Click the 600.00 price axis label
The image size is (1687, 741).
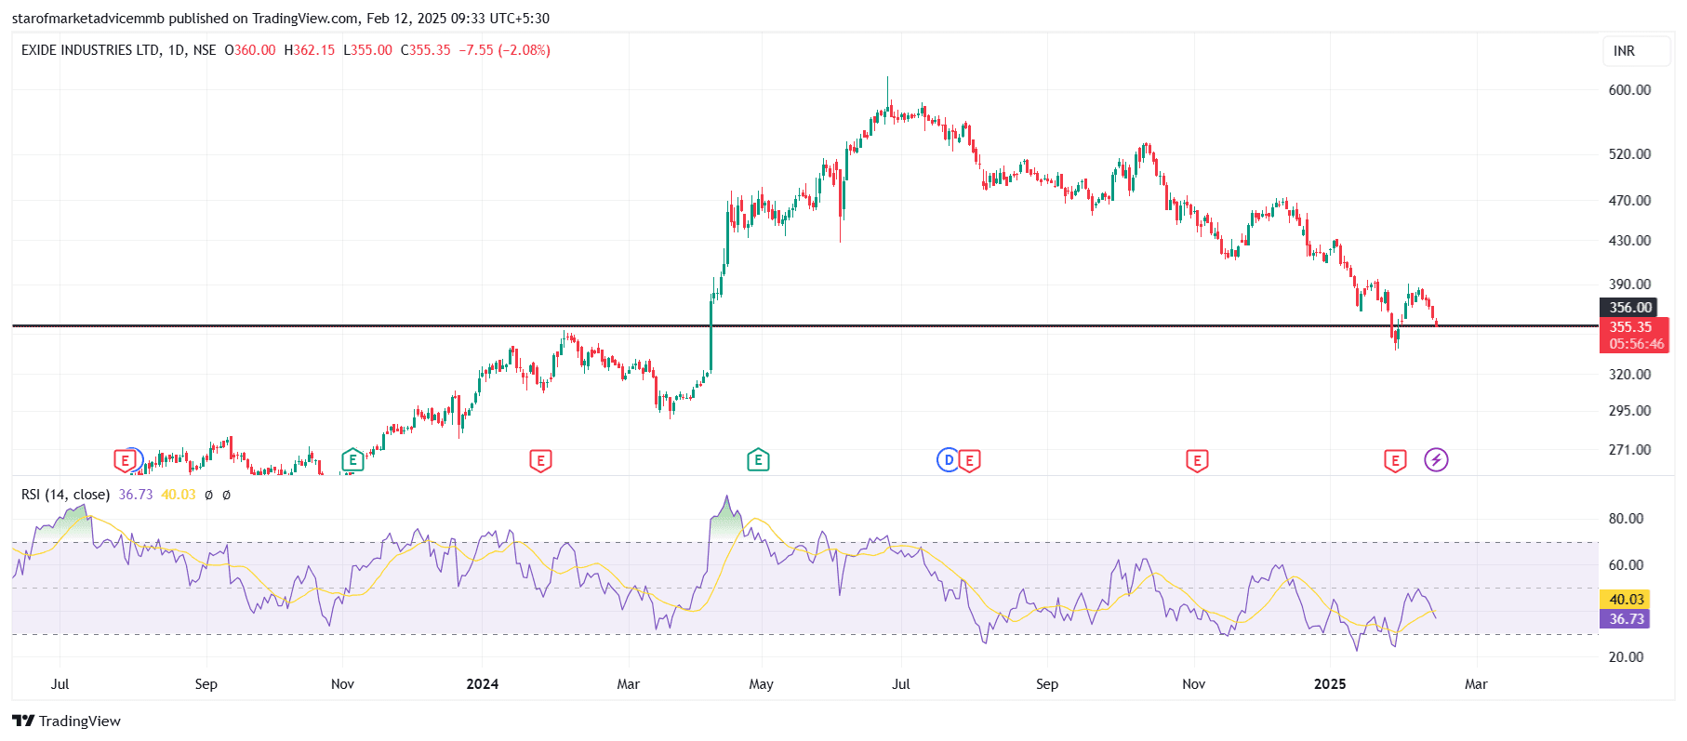point(1630,90)
